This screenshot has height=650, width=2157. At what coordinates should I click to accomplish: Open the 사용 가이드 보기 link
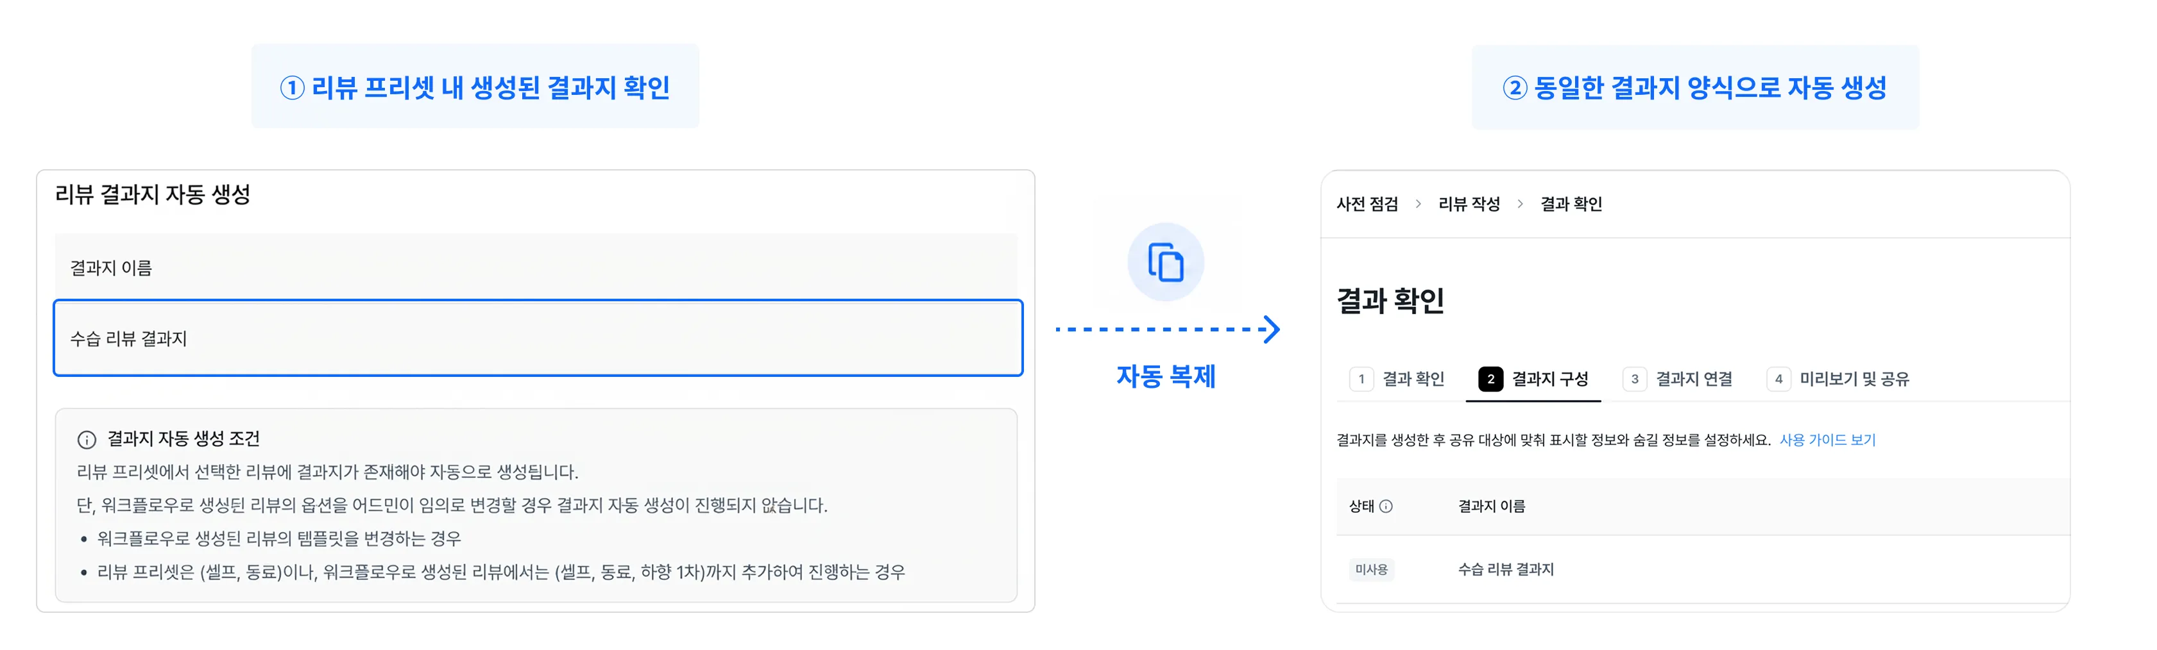pyautogui.click(x=1827, y=440)
